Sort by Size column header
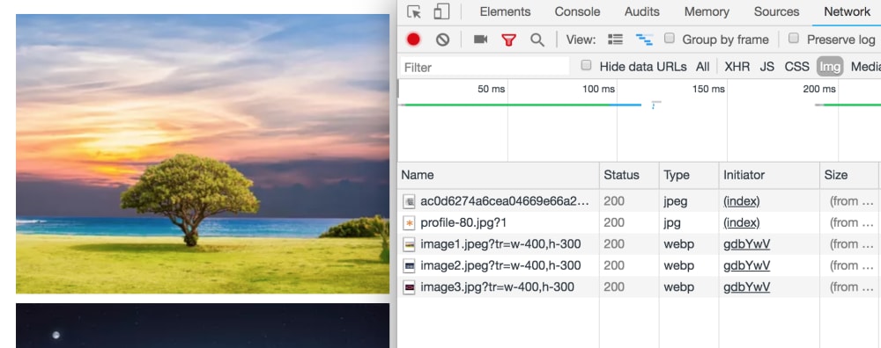The image size is (881, 348). [x=849, y=176]
